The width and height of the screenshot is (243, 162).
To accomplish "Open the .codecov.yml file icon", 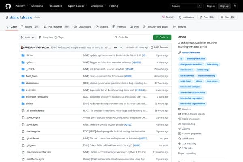I will coord(23,118).
